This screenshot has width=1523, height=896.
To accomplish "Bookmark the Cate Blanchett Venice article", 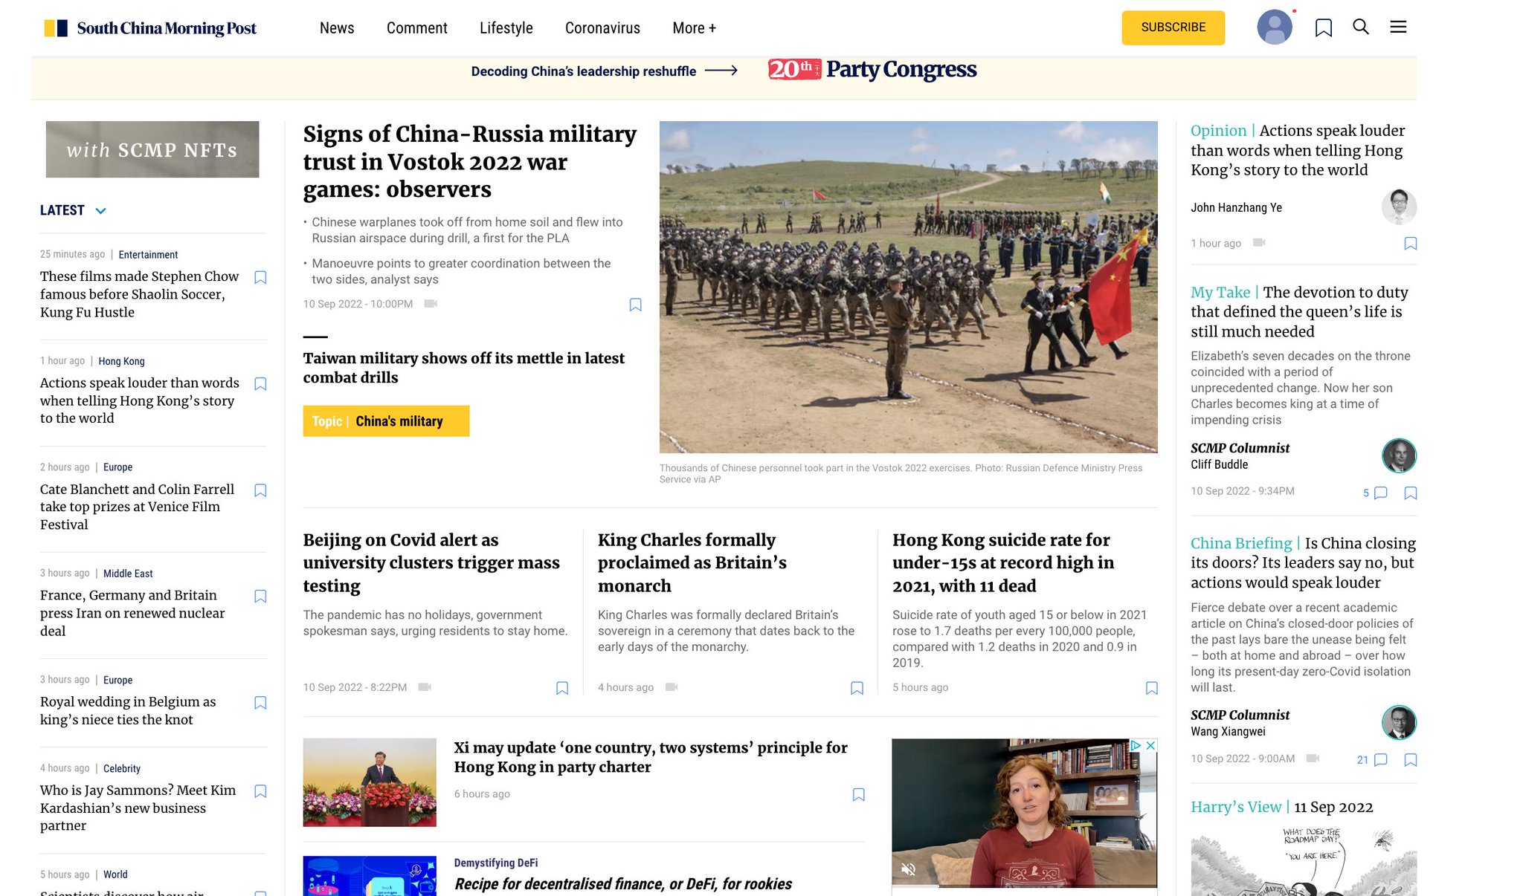I will [x=260, y=490].
